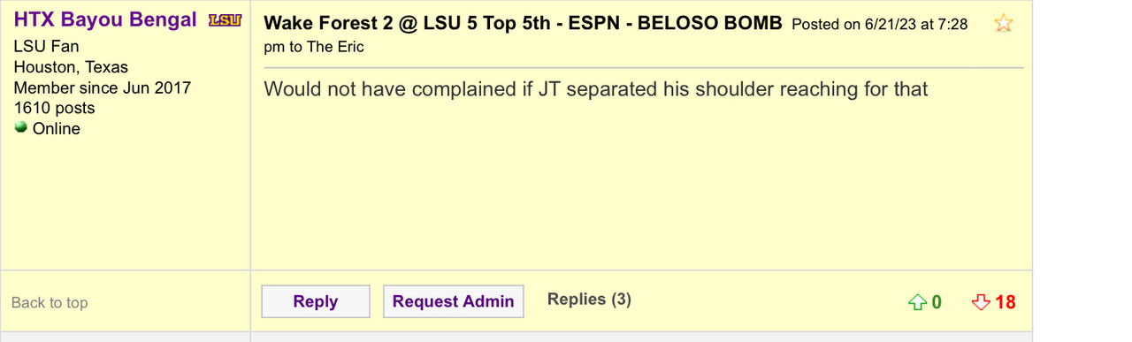The height and width of the screenshot is (342, 1132).
Task: Downvote the post with red arrow
Action: coord(980,303)
